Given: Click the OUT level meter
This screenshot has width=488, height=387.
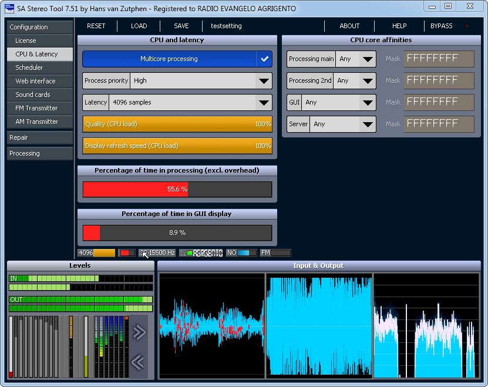Looking at the screenshot, I should [81, 304].
